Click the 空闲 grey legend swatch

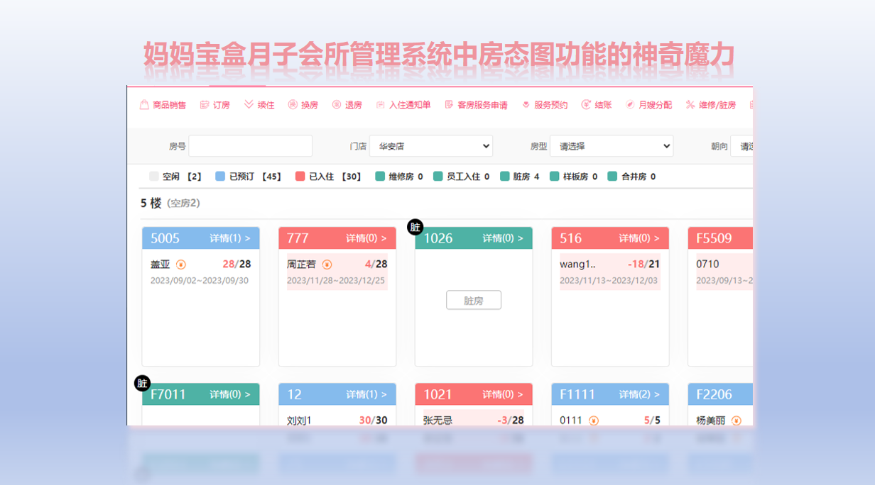point(154,177)
